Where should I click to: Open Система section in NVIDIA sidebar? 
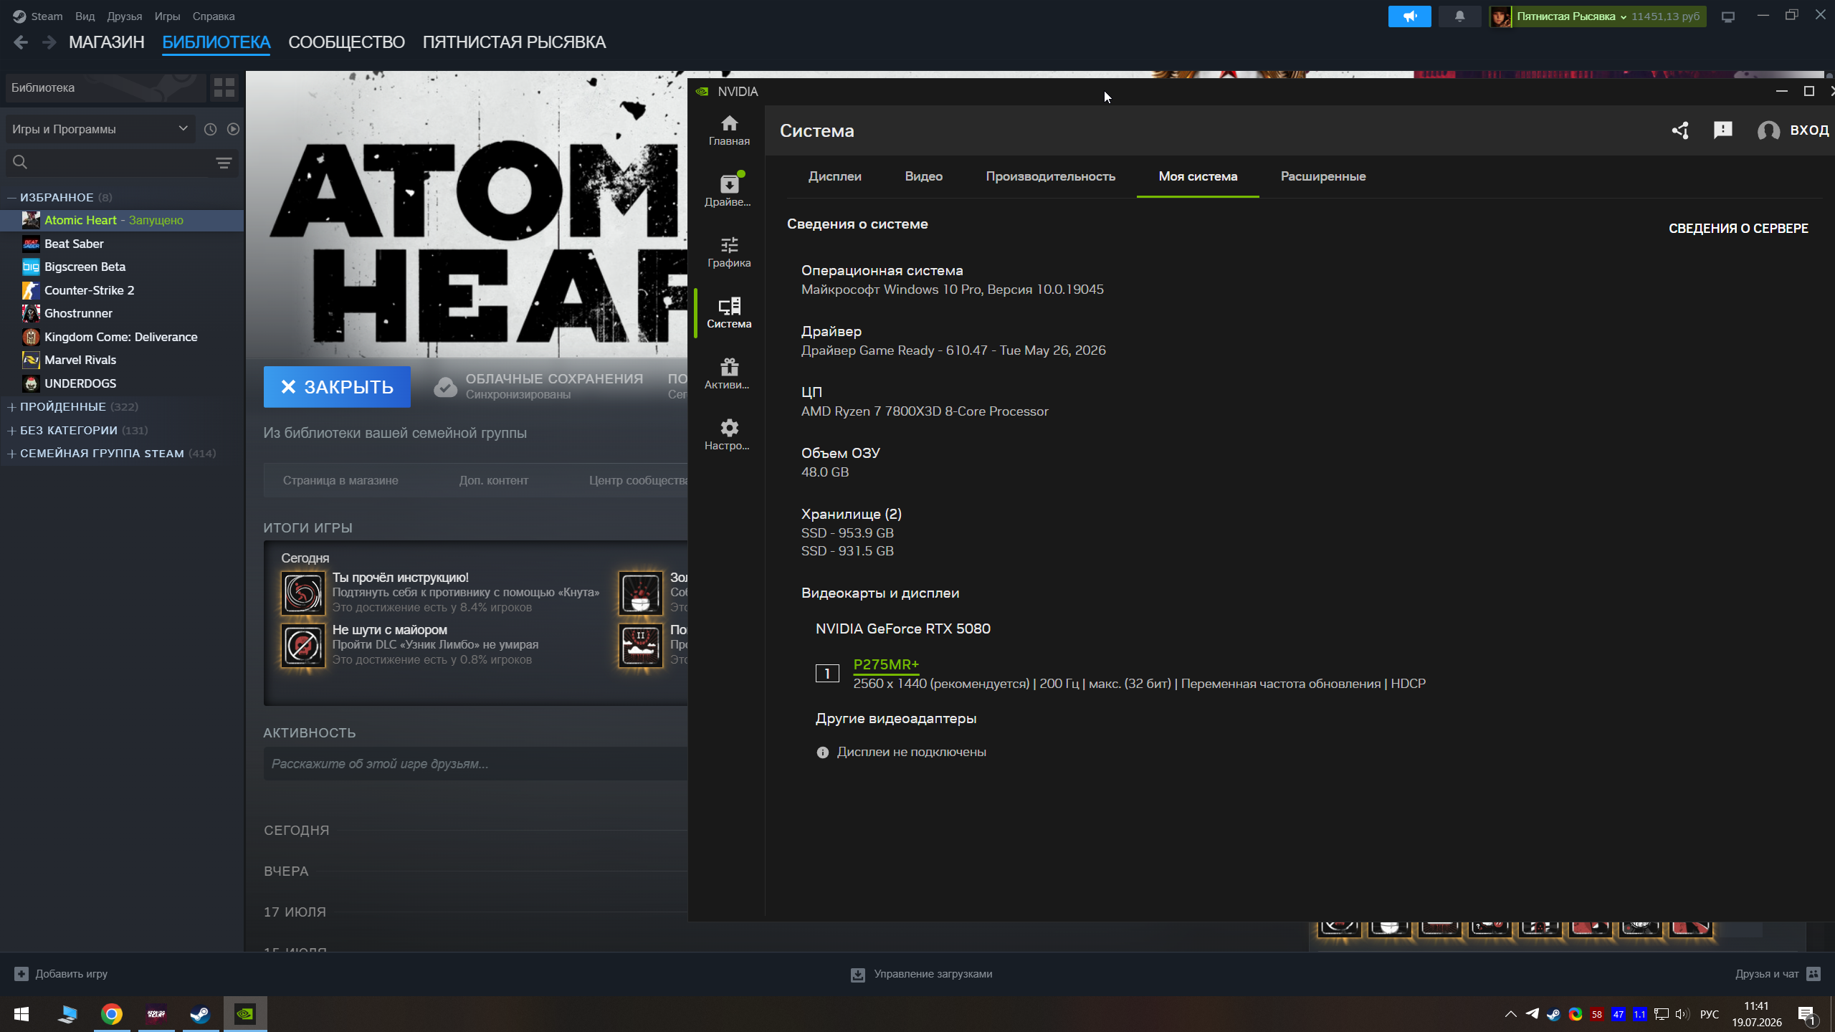(x=729, y=313)
